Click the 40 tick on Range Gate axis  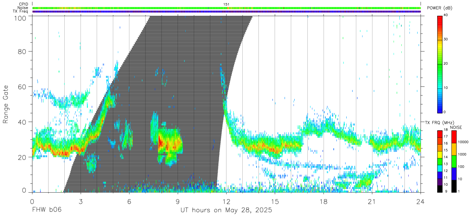[22, 122]
